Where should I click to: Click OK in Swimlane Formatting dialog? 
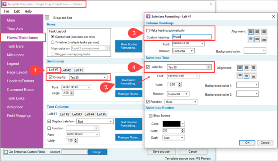[247, 143]
